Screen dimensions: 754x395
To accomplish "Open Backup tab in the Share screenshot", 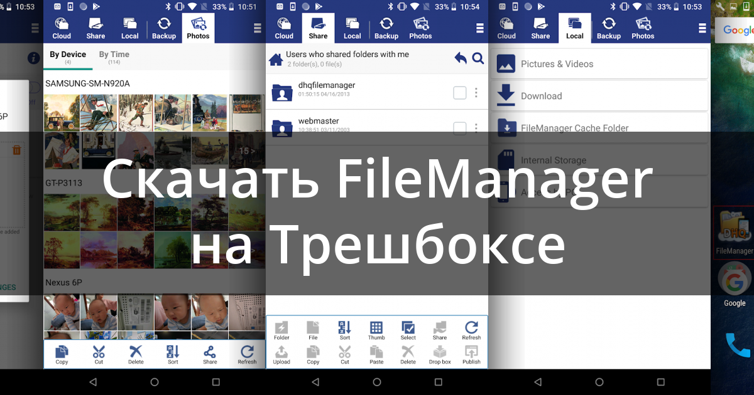I will pos(386,28).
